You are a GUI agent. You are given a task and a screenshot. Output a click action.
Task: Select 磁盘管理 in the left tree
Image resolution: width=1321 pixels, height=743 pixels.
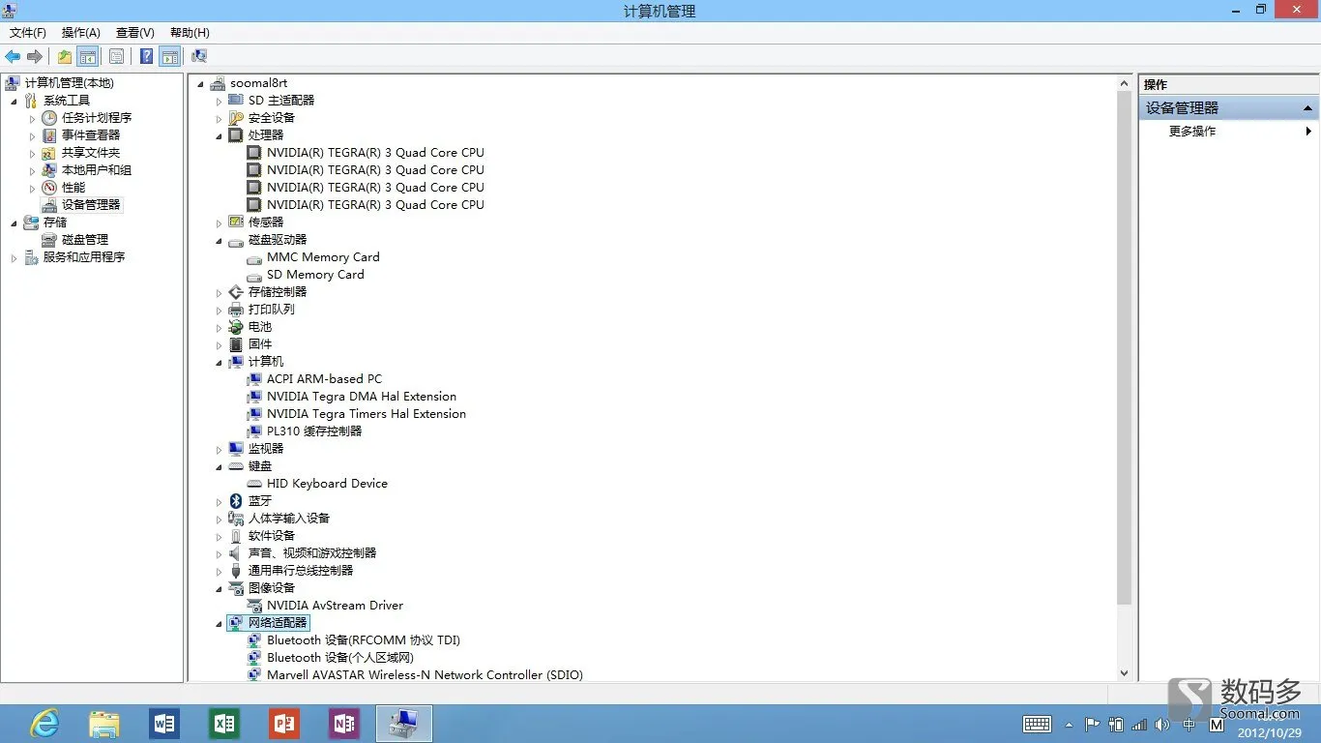coord(85,240)
